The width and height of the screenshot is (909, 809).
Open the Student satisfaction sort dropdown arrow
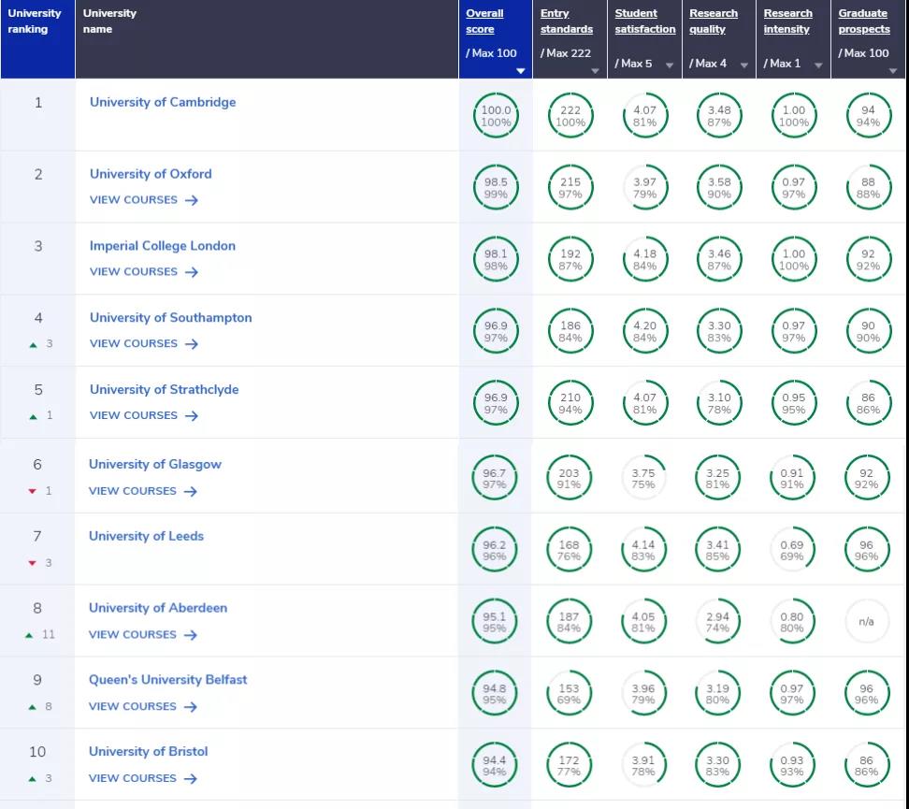(x=670, y=65)
